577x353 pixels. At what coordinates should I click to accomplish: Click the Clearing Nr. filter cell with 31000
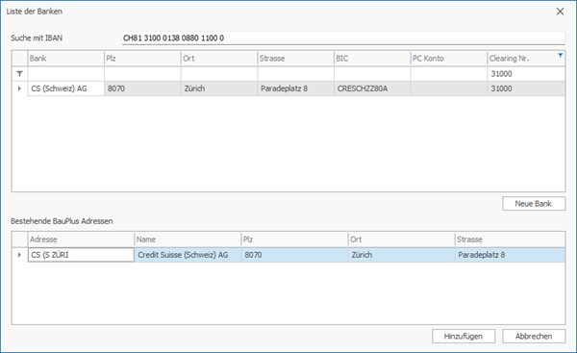pos(526,74)
